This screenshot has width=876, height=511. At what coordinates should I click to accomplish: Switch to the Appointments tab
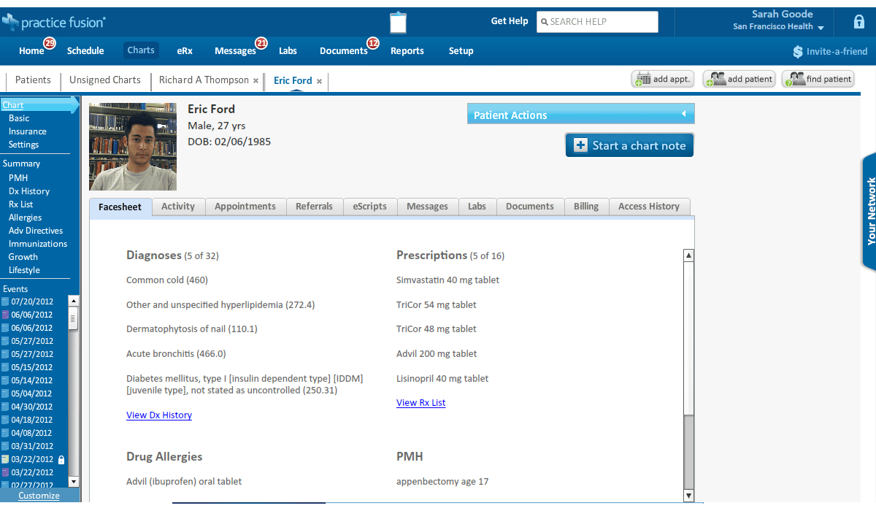[245, 207]
